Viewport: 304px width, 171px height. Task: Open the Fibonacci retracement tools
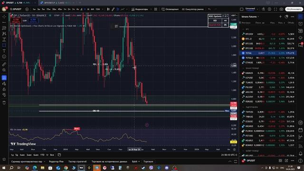pos(4,28)
